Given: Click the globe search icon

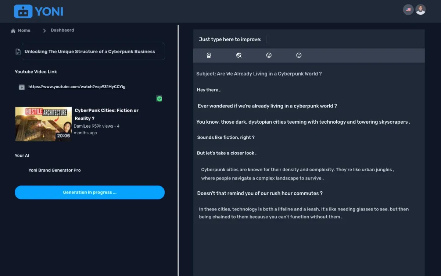Looking at the screenshot, I should pyautogui.click(x=239, y=55).
